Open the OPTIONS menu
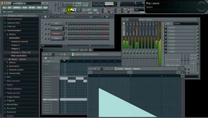The width and height of the screenshot is (208, 118). (x=32, y=8)
